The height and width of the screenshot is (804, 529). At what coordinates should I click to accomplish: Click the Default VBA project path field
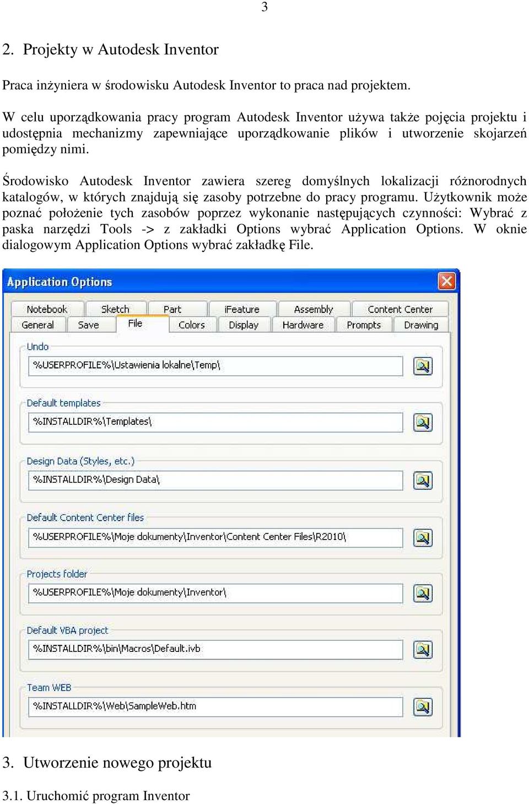215,649
